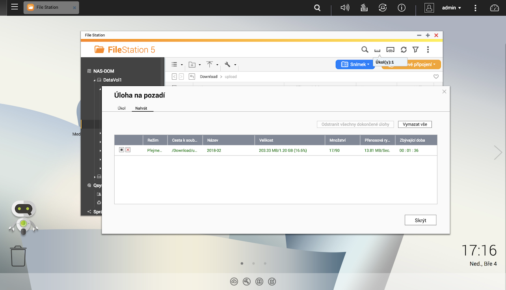Open the smart filter icon

415,49
